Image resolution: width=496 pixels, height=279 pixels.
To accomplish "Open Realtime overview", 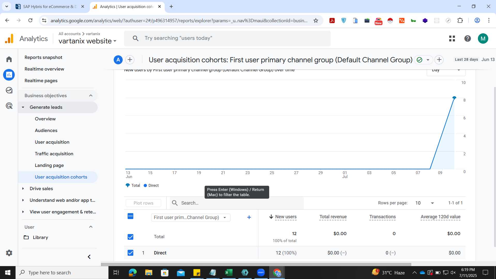I will (x=44, y=69).
